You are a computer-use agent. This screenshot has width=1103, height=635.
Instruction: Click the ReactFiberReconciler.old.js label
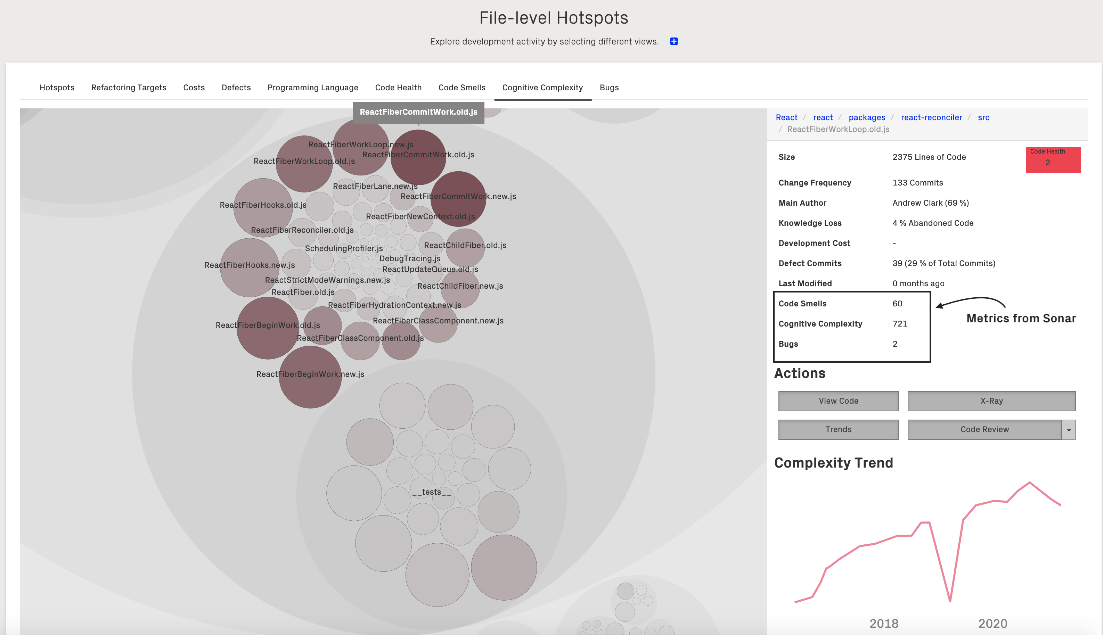(x=302, y=230)
